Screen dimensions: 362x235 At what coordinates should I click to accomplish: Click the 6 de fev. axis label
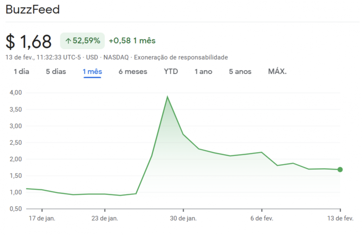(262, 218)
